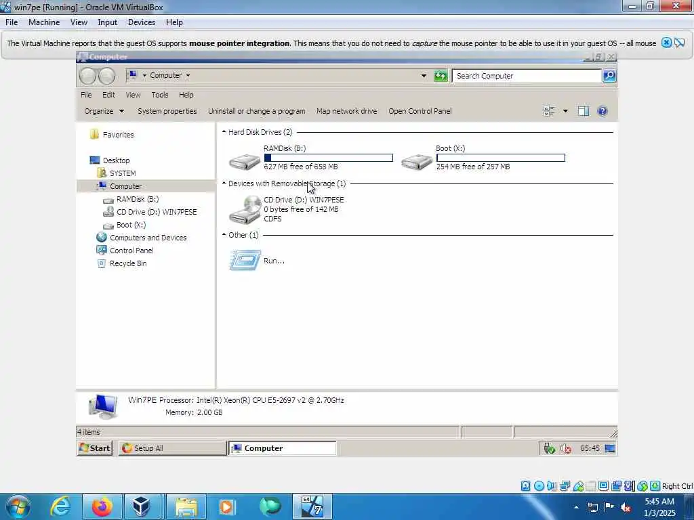Click VirtualBox green keyboard capture arrow icon

coord(655,486)
